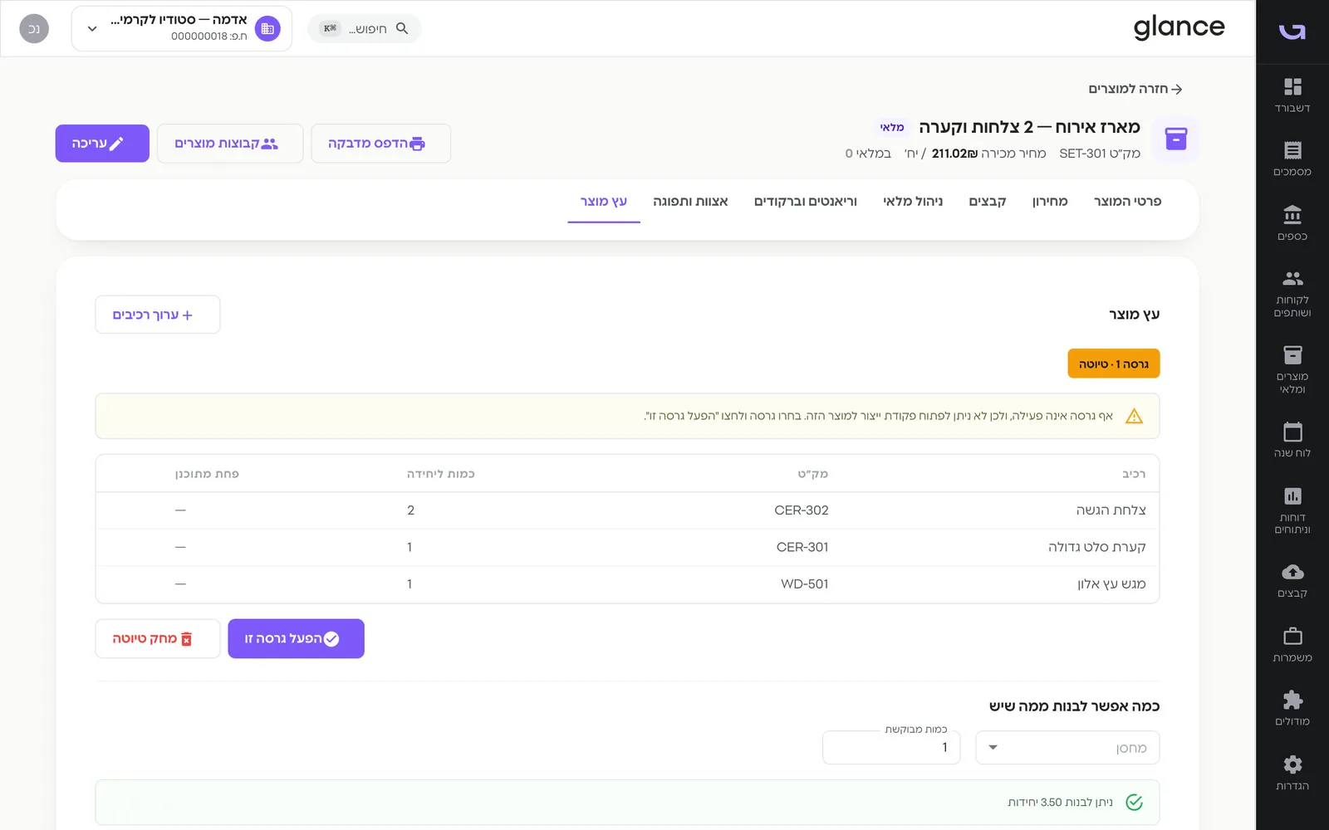Switch to ניהול מלאי tab
1329x830 pixels.
913,202
